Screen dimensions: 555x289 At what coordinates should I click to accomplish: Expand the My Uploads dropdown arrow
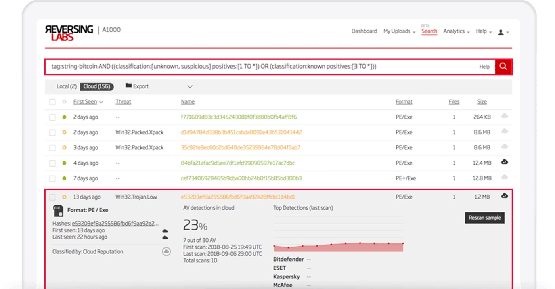point(414,33)
